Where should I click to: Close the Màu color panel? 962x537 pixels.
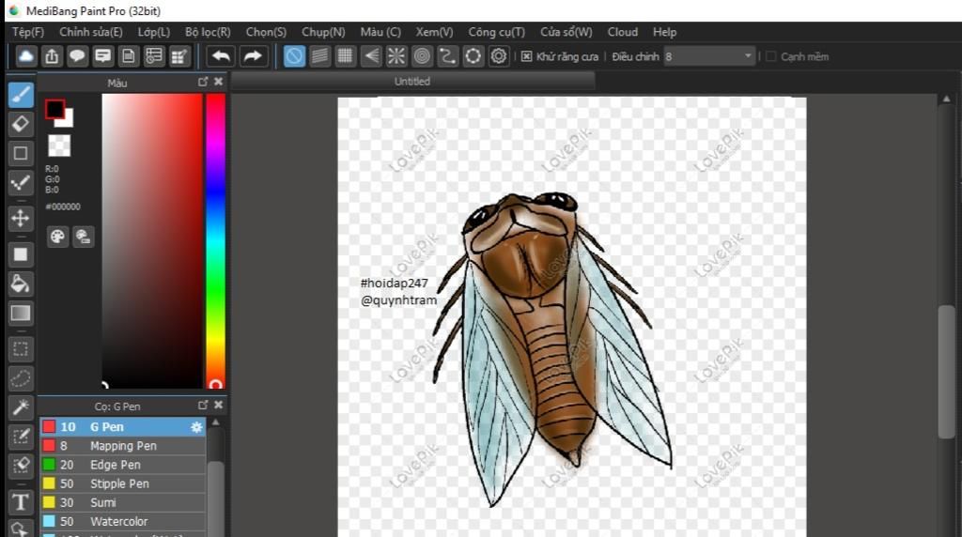218,82
